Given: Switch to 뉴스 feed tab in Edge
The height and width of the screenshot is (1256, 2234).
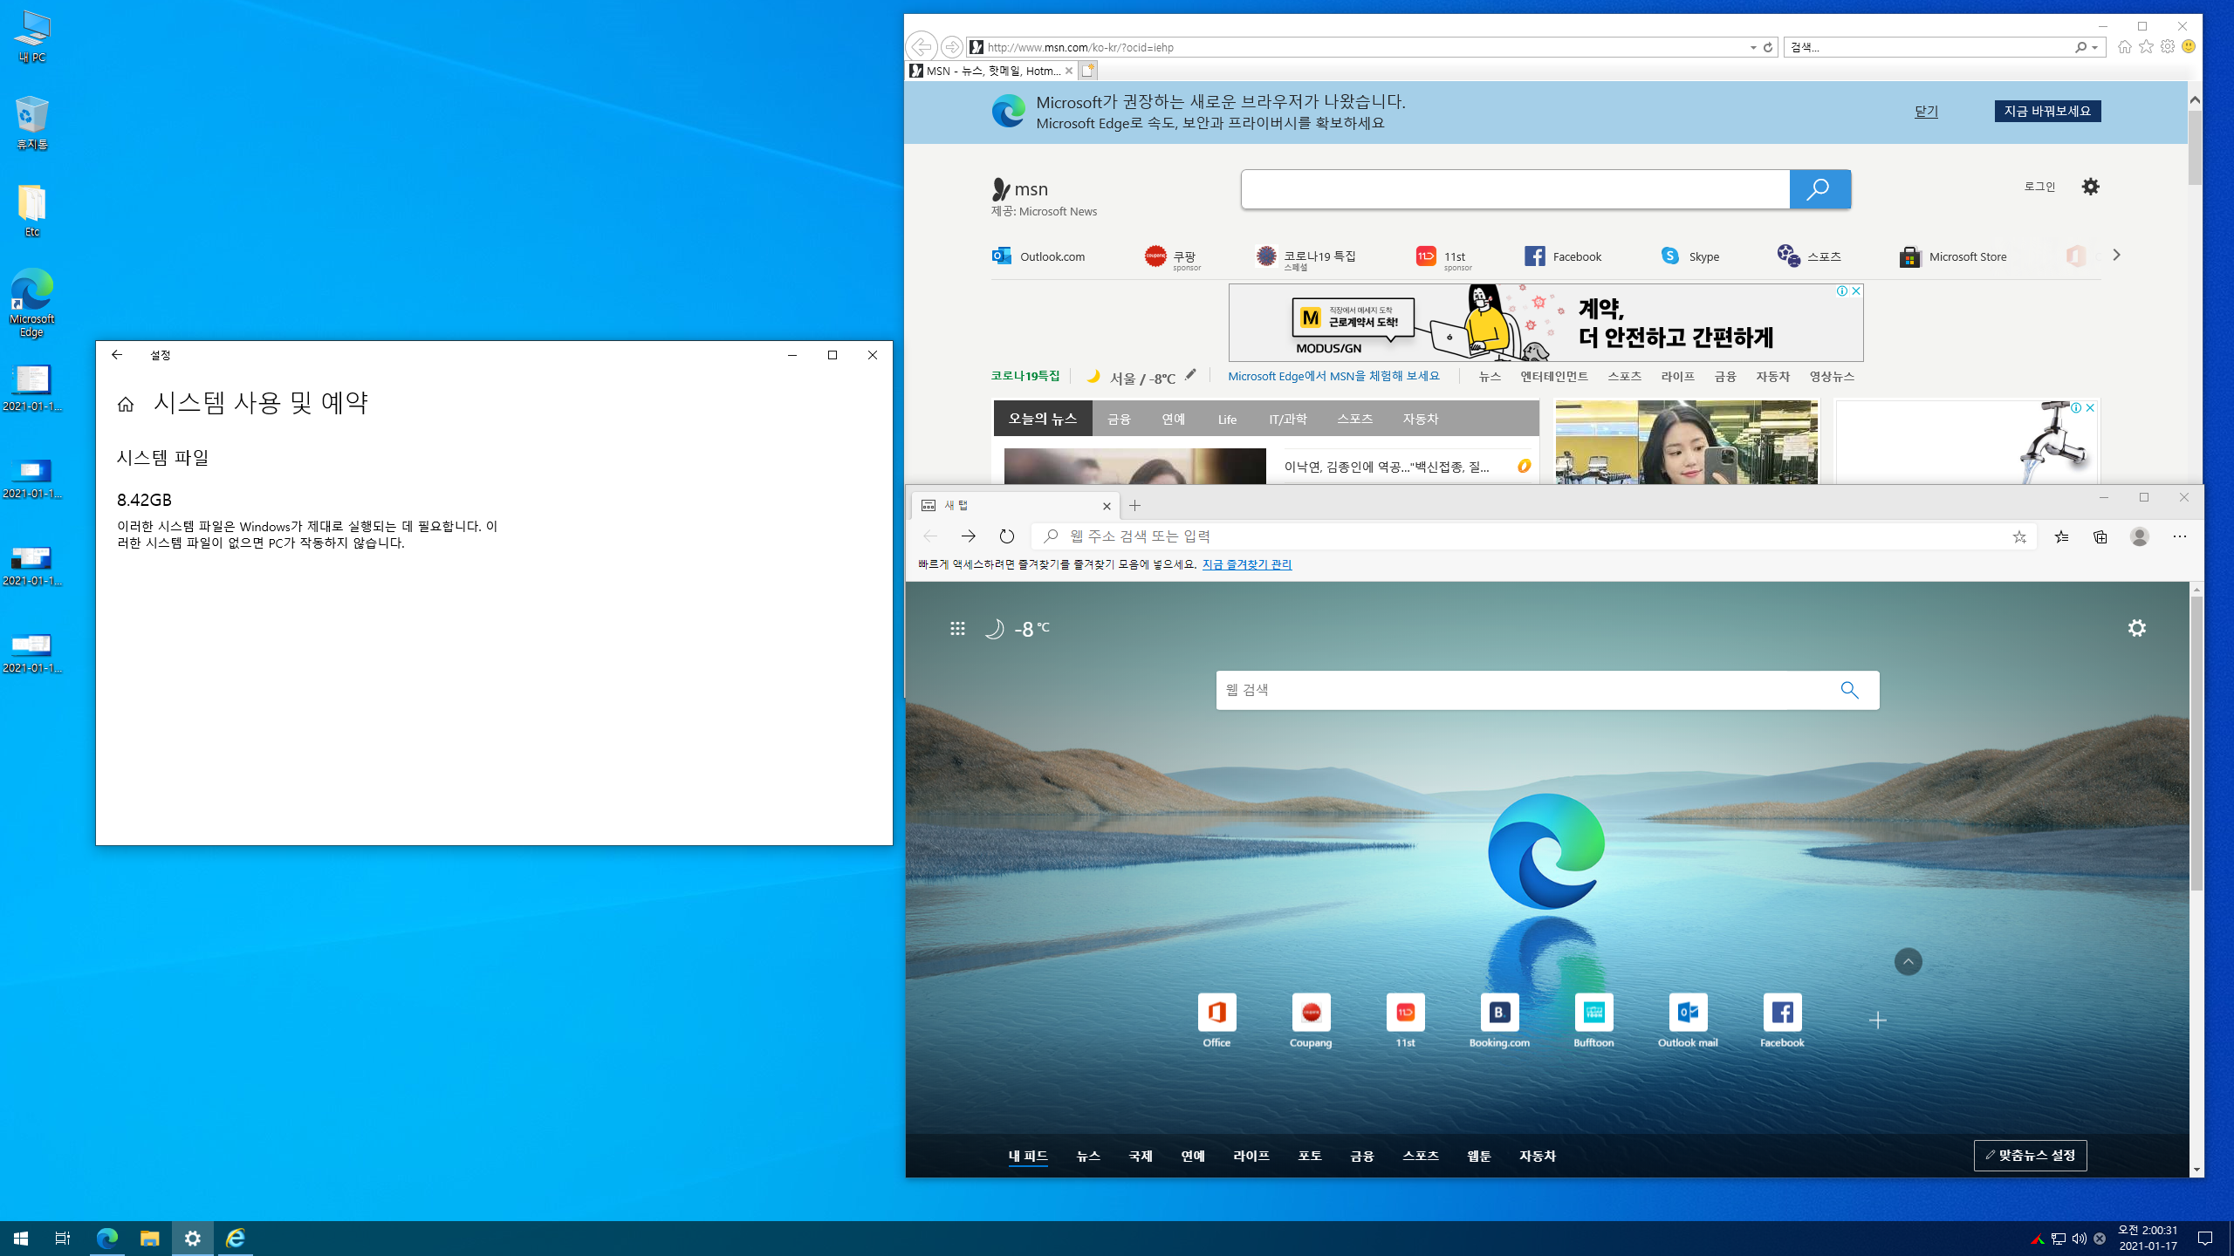Looking at the screenshot, I should [1087, 1156].
